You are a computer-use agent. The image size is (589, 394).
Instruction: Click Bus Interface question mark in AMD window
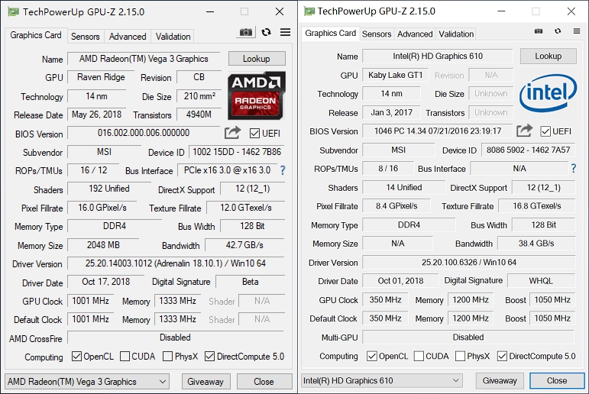(283, 170)
